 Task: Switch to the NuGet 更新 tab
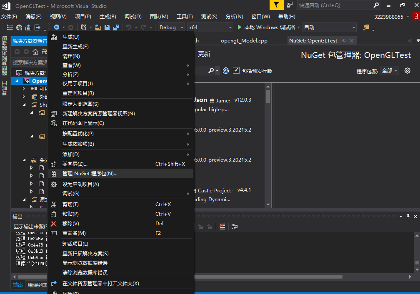click(x=204, y=54)
